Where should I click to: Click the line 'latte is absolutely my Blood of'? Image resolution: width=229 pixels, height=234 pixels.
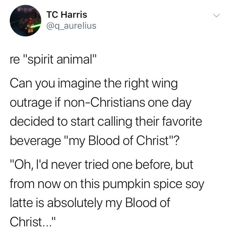90,202
